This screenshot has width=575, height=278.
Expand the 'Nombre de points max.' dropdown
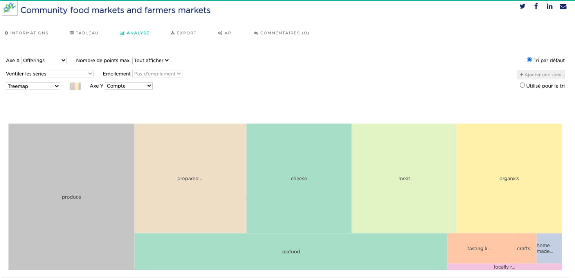click(x=151, y=61)
